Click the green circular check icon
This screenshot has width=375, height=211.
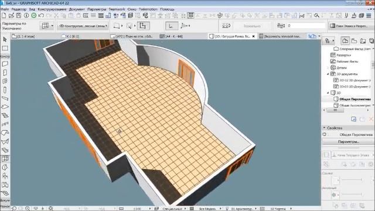[34, 16]
